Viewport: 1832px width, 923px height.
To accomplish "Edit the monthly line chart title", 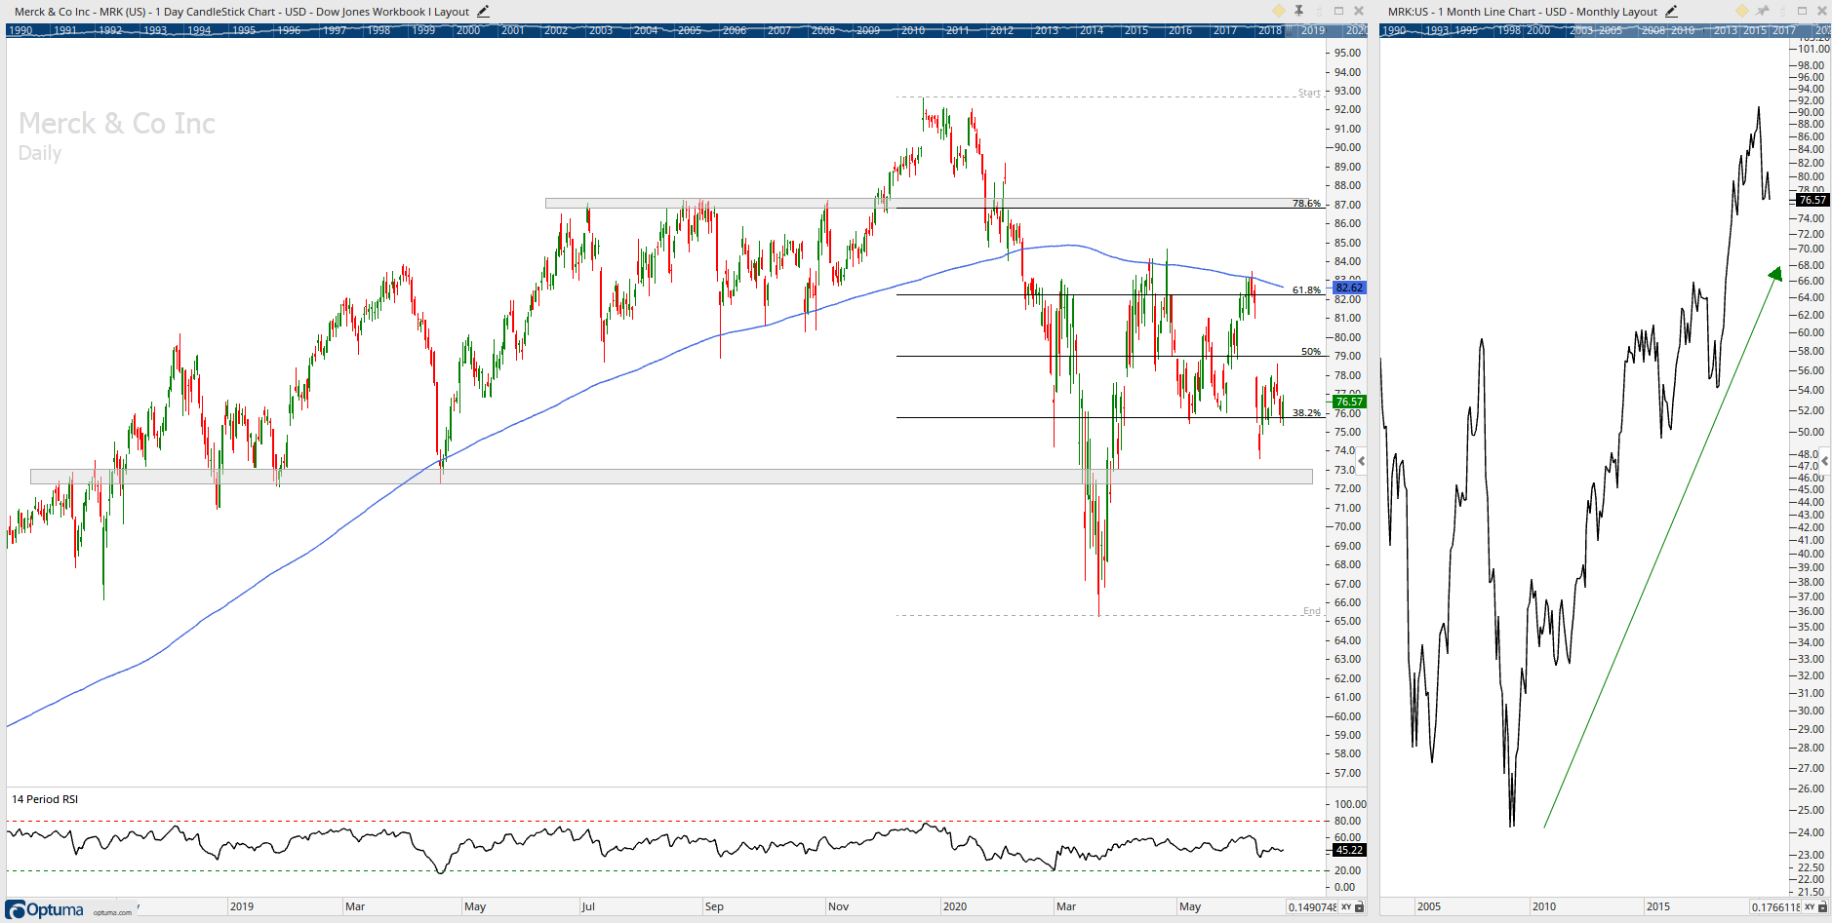I will point(1671,12).
